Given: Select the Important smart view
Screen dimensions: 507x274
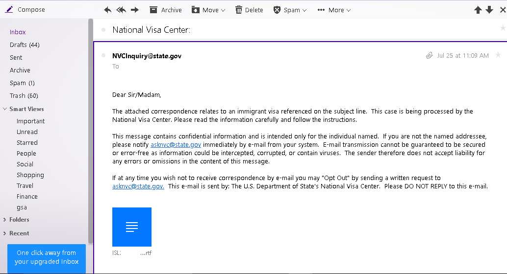Looking at the screenshot, I should pos(31,121).
